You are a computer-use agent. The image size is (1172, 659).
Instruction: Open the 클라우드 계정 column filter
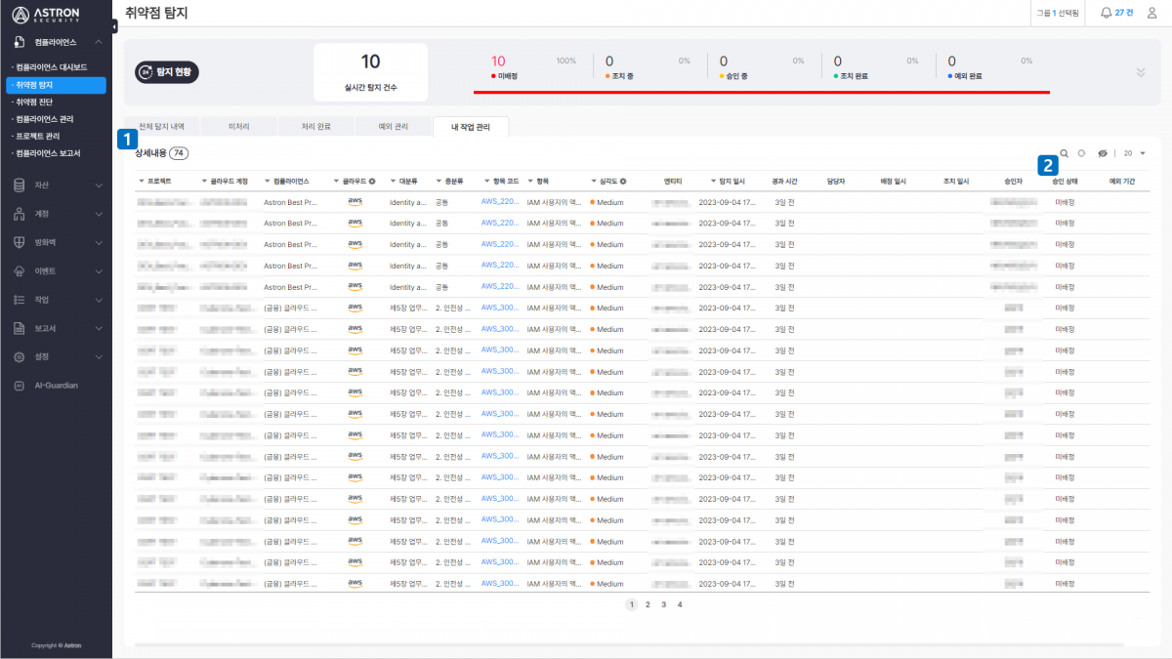(204, 182)
